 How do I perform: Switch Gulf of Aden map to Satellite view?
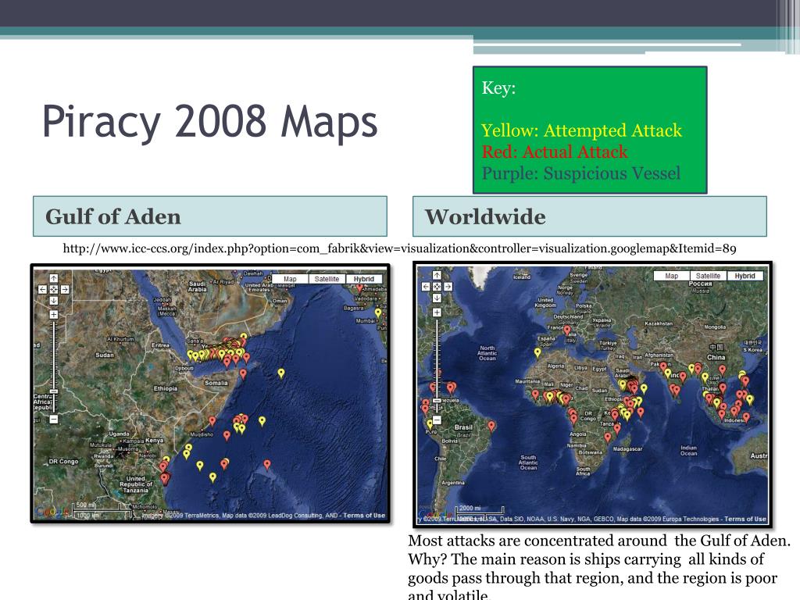click(327, 279)
